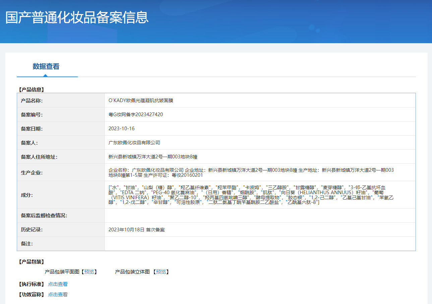Click the product name O'KADY欧佩光蕴凝肌抗皱面膜
Screen dimensions: 432x304
pos(141,100)
